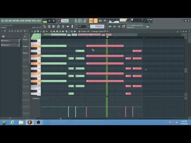
Task: Select the piano roll Paint brush tool
Action: (x=54, y=32)
